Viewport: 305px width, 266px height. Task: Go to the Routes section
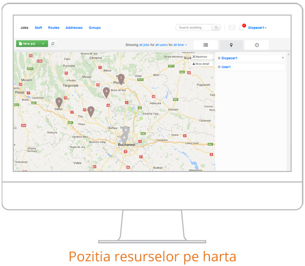pos(54,28)
